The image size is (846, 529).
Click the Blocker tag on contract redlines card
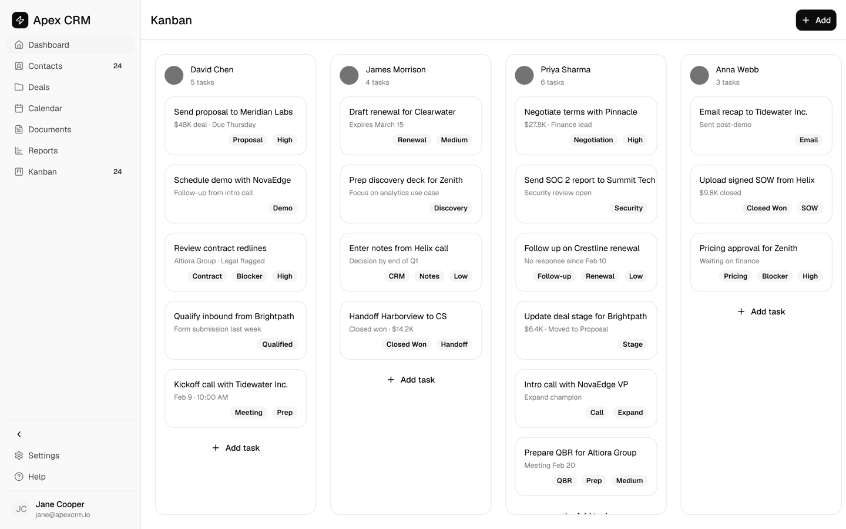click(249, 276)
